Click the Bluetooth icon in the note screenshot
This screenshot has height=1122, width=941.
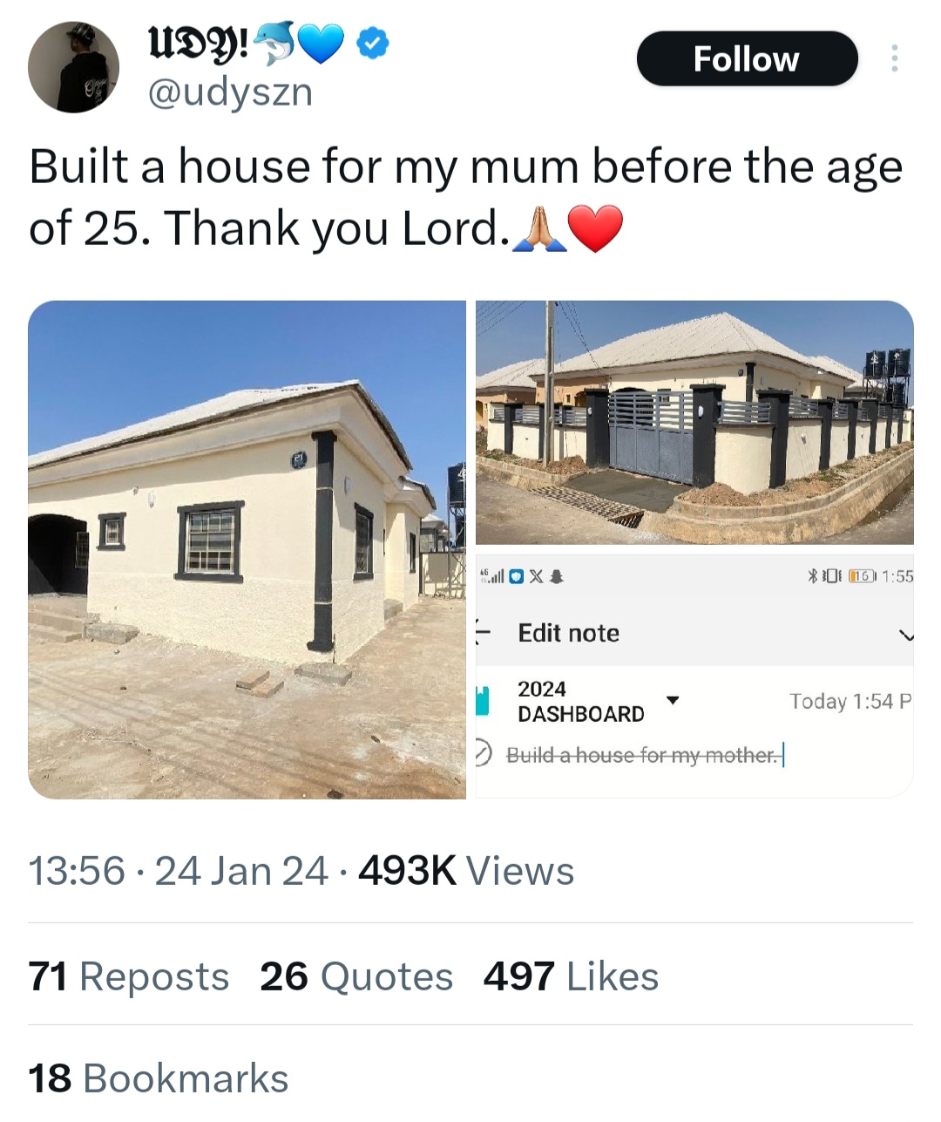coord(812,576)
